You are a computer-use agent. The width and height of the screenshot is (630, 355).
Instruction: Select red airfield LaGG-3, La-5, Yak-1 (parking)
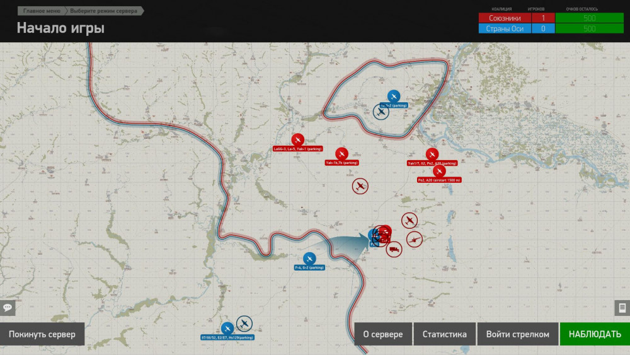tap(298, 140)
